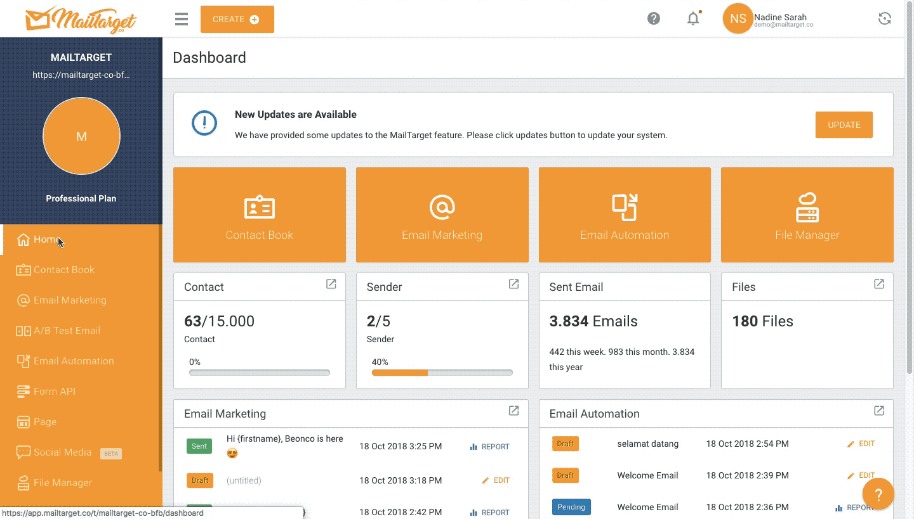
Task: Click the A/B Test Email sidebar icon
Action: 23,331
